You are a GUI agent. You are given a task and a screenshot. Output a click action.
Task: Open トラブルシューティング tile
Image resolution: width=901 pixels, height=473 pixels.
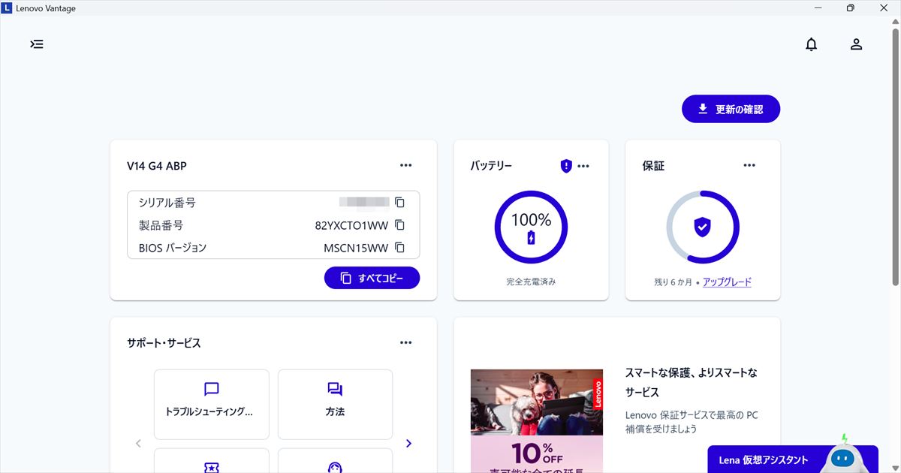(x=212, y=404)
